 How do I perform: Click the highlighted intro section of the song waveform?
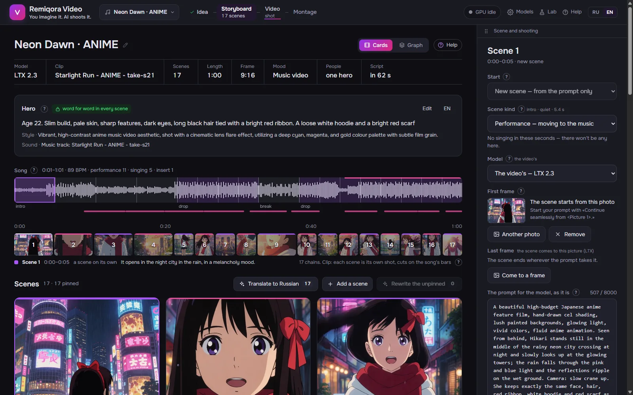[35, 190]
